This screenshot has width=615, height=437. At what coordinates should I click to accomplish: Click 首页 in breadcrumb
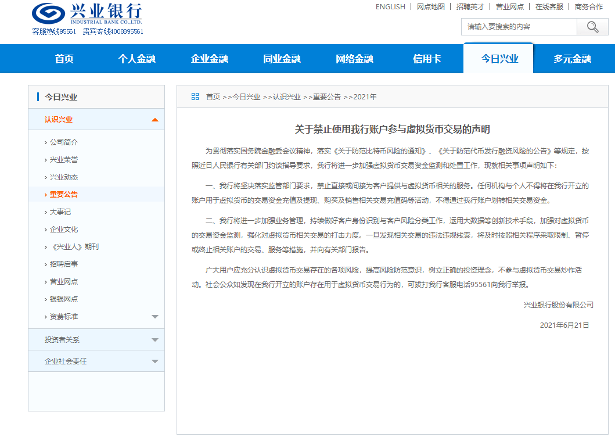click(213, 96)
